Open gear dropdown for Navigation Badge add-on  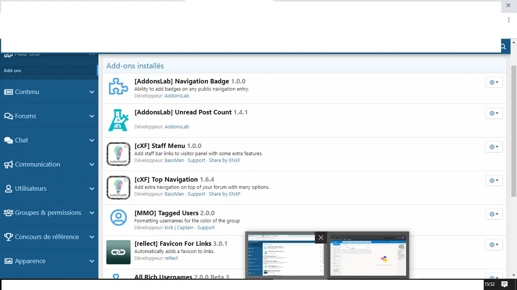pyautogui.click(x=494, y=82)
